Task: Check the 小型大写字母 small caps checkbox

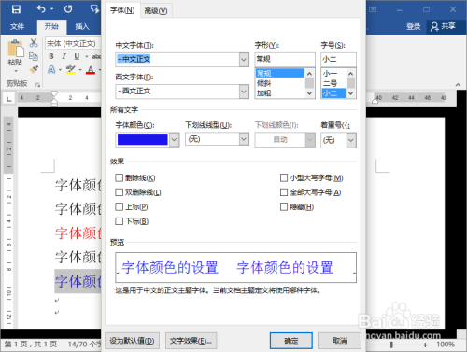Action: (284, 177)
